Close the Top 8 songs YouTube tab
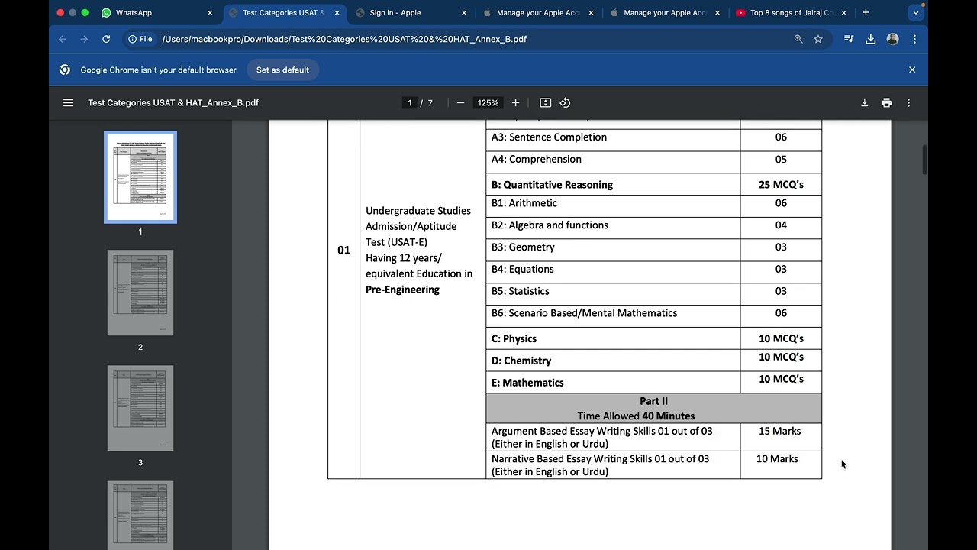 tap(843, 13)
